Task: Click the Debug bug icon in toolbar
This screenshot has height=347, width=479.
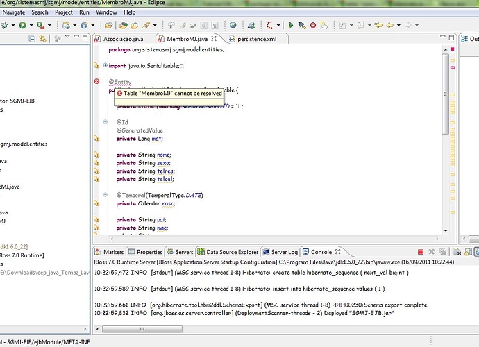Action: coord(5,26)
